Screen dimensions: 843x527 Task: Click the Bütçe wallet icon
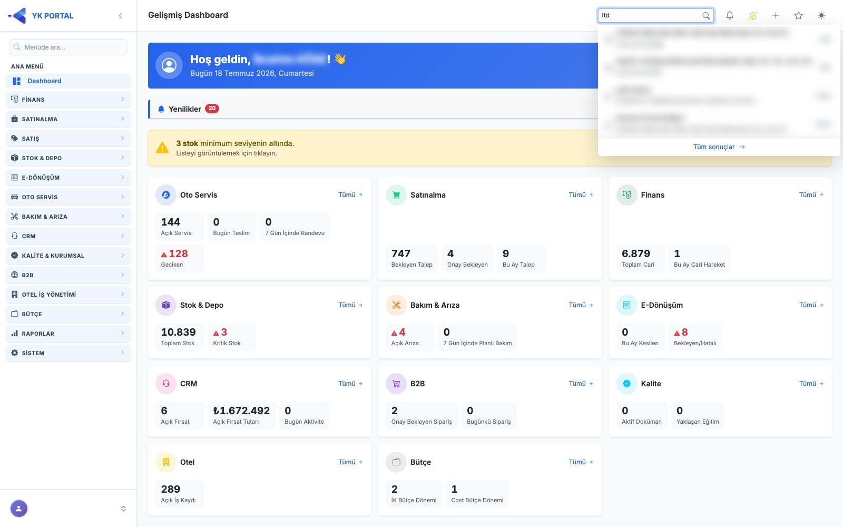tap(396, 462)
